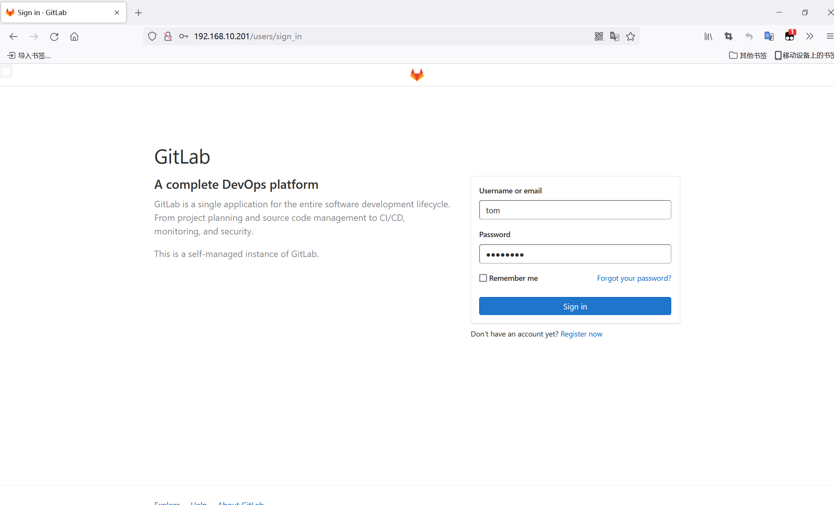Click the browser back arrow
Image resolution: width=834 pixels, height=505 pixels.
click(14, 37)
